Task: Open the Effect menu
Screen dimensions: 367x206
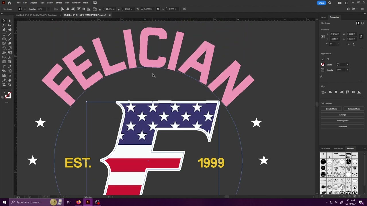Action: click(x=59, y=3)
